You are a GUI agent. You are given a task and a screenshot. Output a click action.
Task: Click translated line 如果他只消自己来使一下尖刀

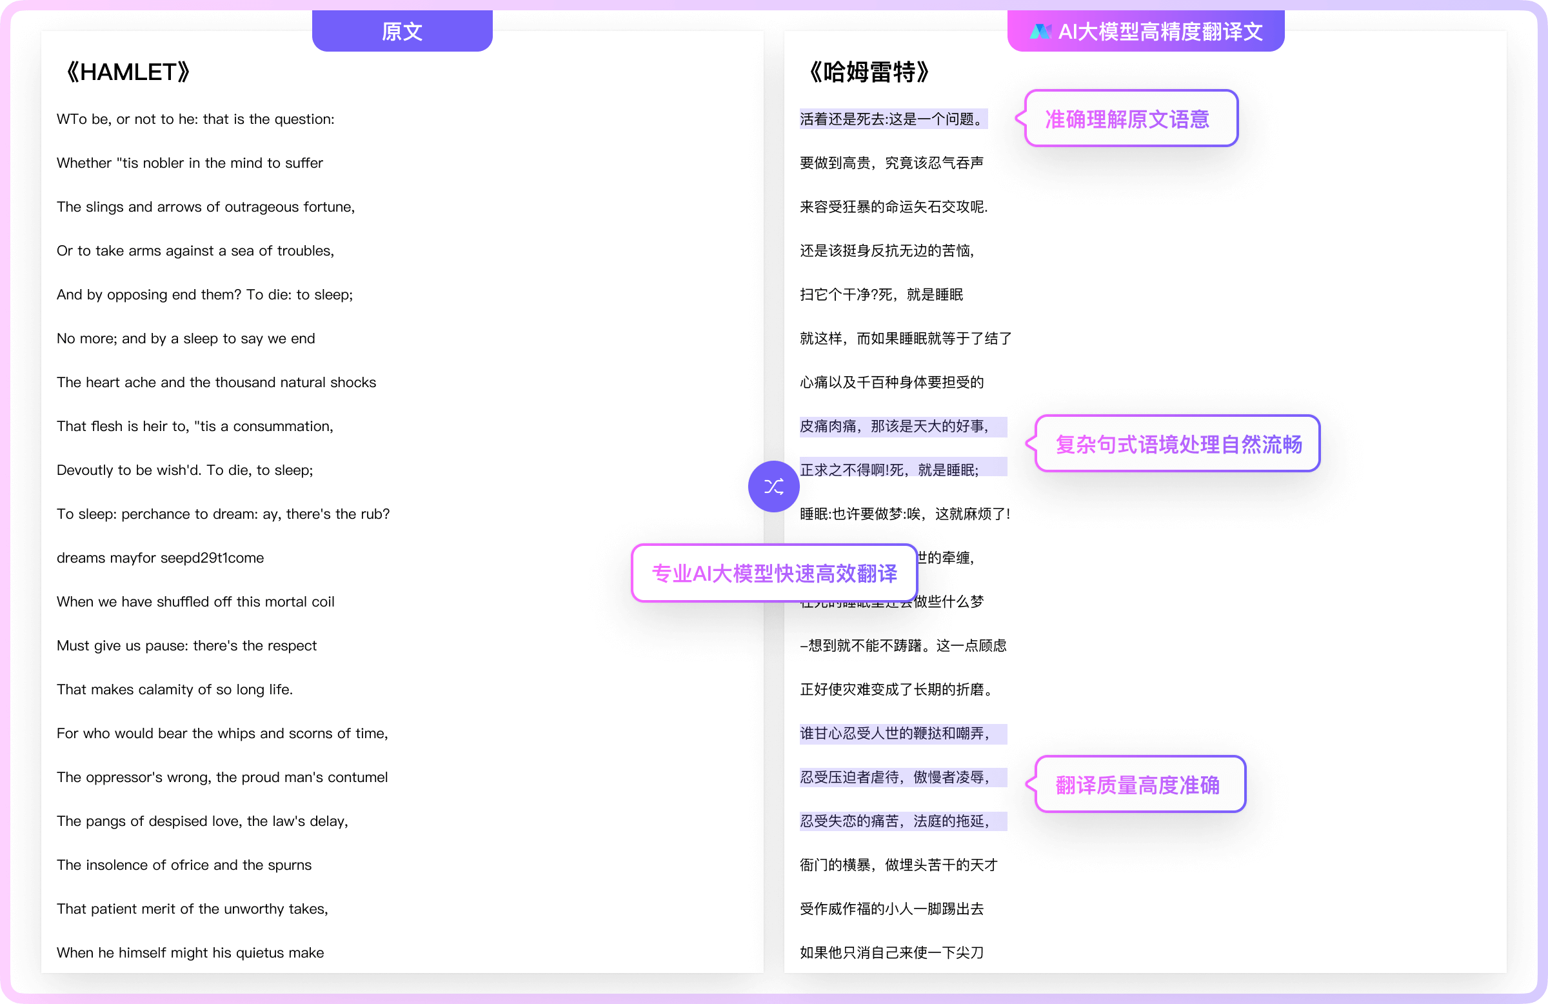[x=892, y=952]
